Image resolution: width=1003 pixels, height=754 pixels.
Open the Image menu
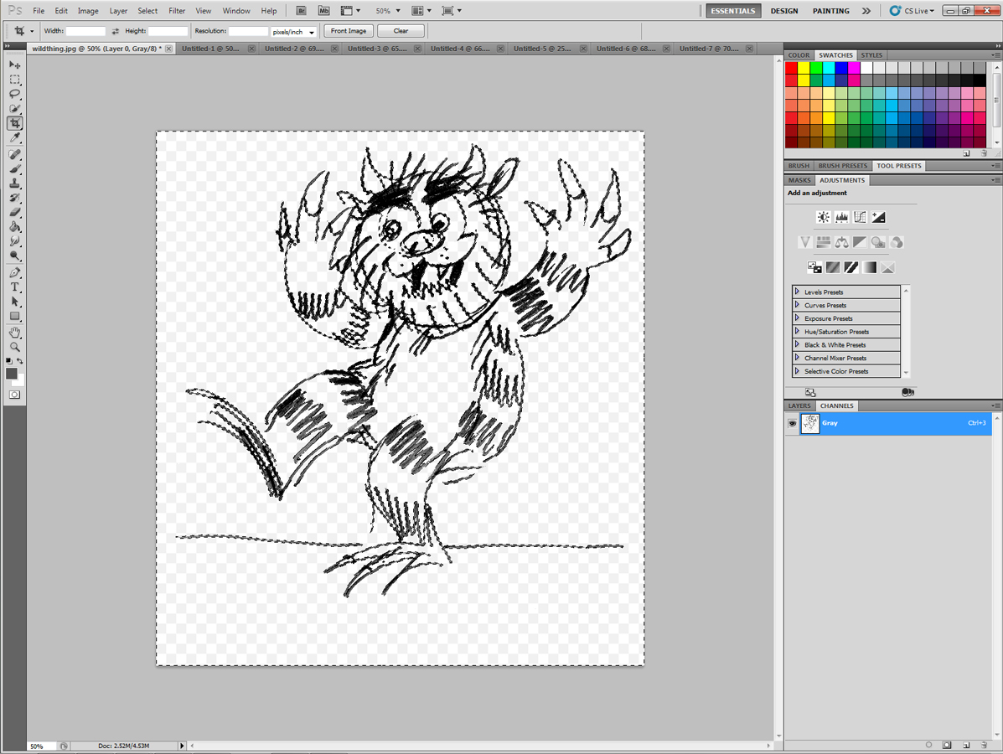88,11
